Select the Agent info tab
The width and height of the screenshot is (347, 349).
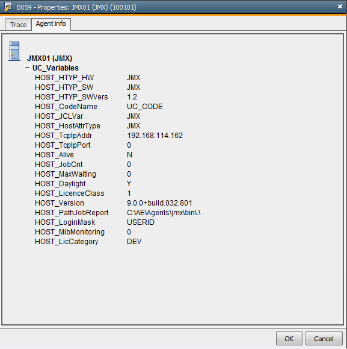[x=51, y=24]
